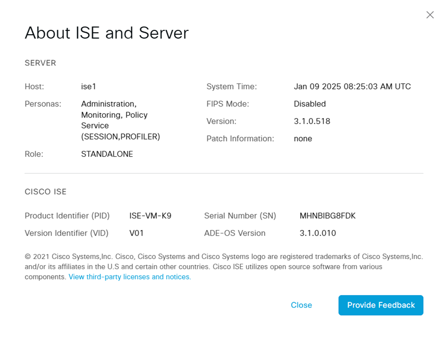Click the Serial Number (SN) label

[240, 216]
